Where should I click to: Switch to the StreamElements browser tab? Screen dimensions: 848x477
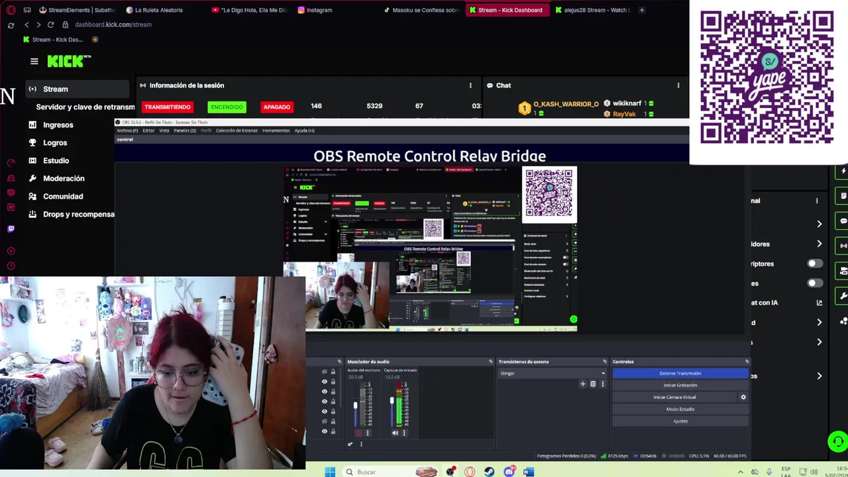pos(76,10)
